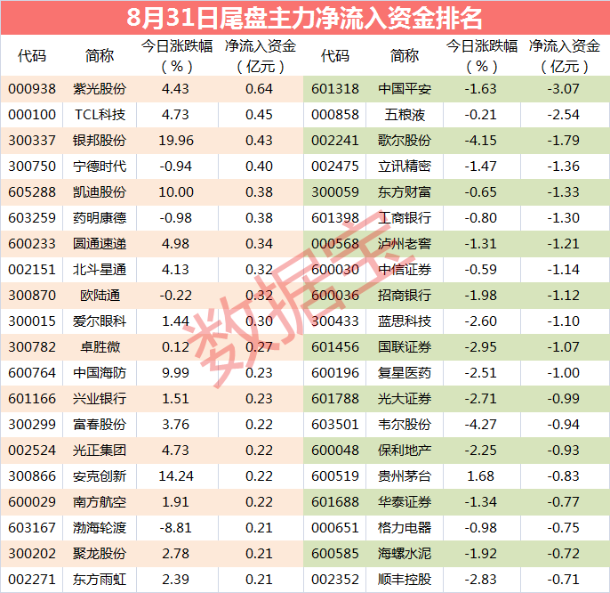
Task: Select the 19.96 change value for 银邦股份
Action: [x=176, y=141]
